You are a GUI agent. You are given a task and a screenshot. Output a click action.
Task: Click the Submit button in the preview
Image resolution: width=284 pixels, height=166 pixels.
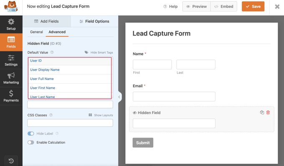tap(143, 143)
